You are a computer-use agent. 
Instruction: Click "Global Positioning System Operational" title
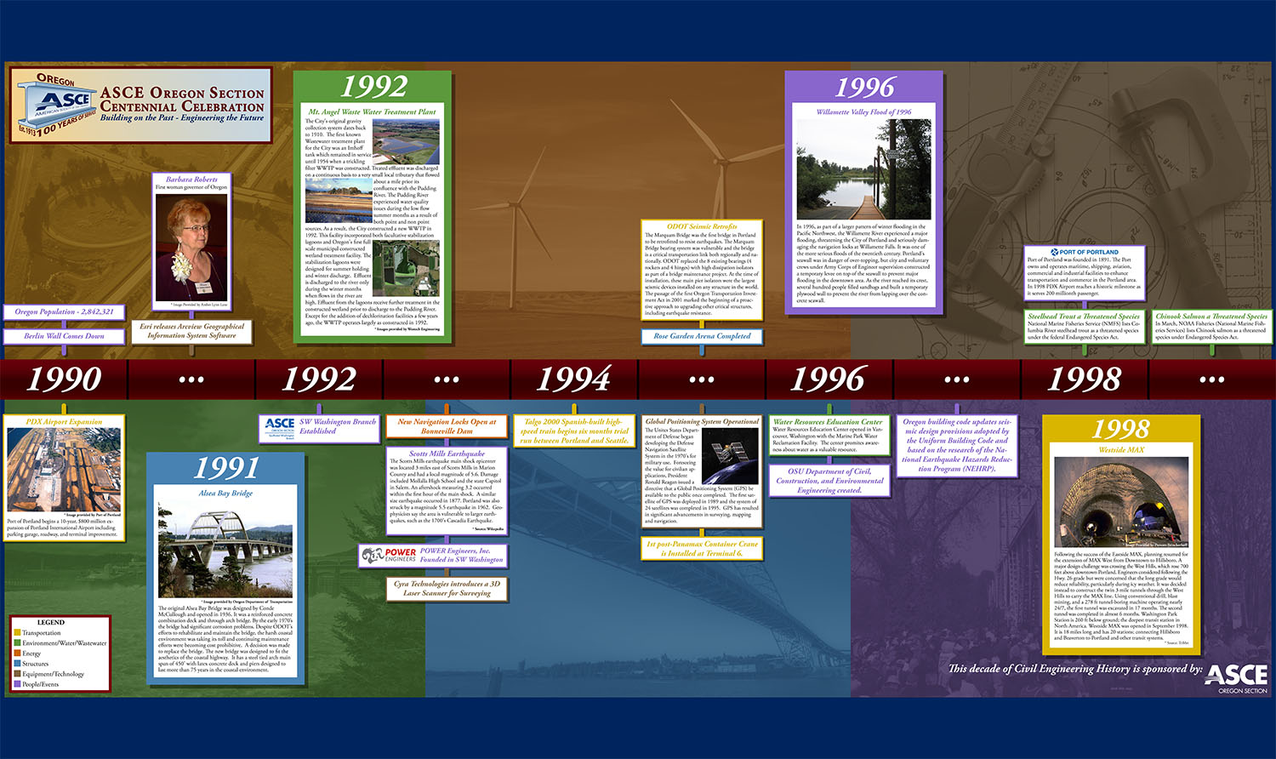[x=702, y=421]
